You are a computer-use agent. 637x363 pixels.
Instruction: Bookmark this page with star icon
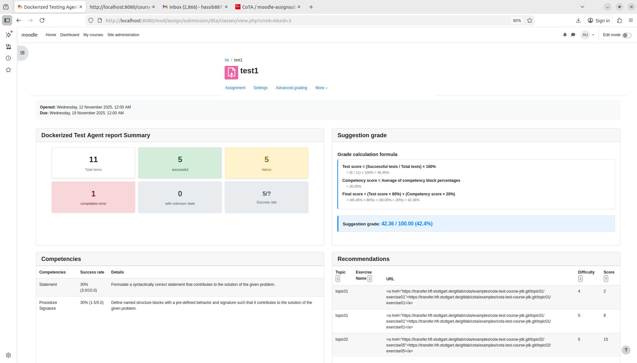[x=530, y=20]
